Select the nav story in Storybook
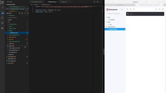Screen dimensions: 166x93 (x=110, y=25)
